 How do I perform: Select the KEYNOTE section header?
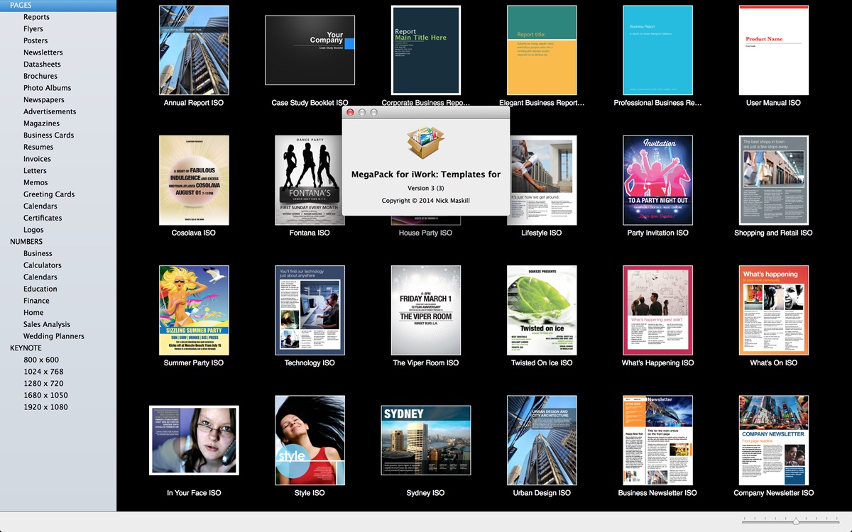(26, 348)
